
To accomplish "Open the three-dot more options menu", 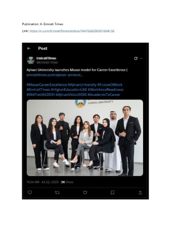I will coord(142,58).
